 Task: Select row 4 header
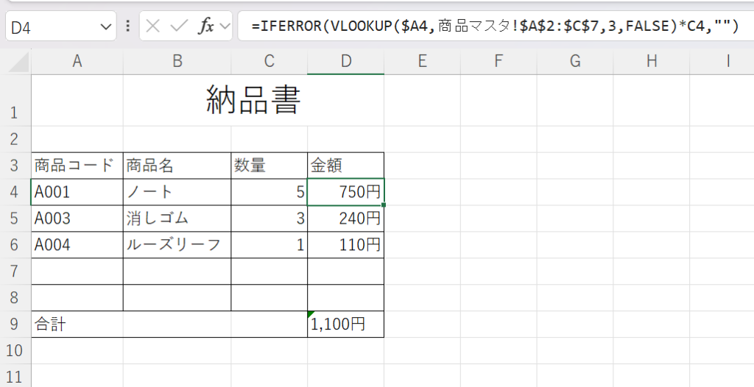click(15, 192)
